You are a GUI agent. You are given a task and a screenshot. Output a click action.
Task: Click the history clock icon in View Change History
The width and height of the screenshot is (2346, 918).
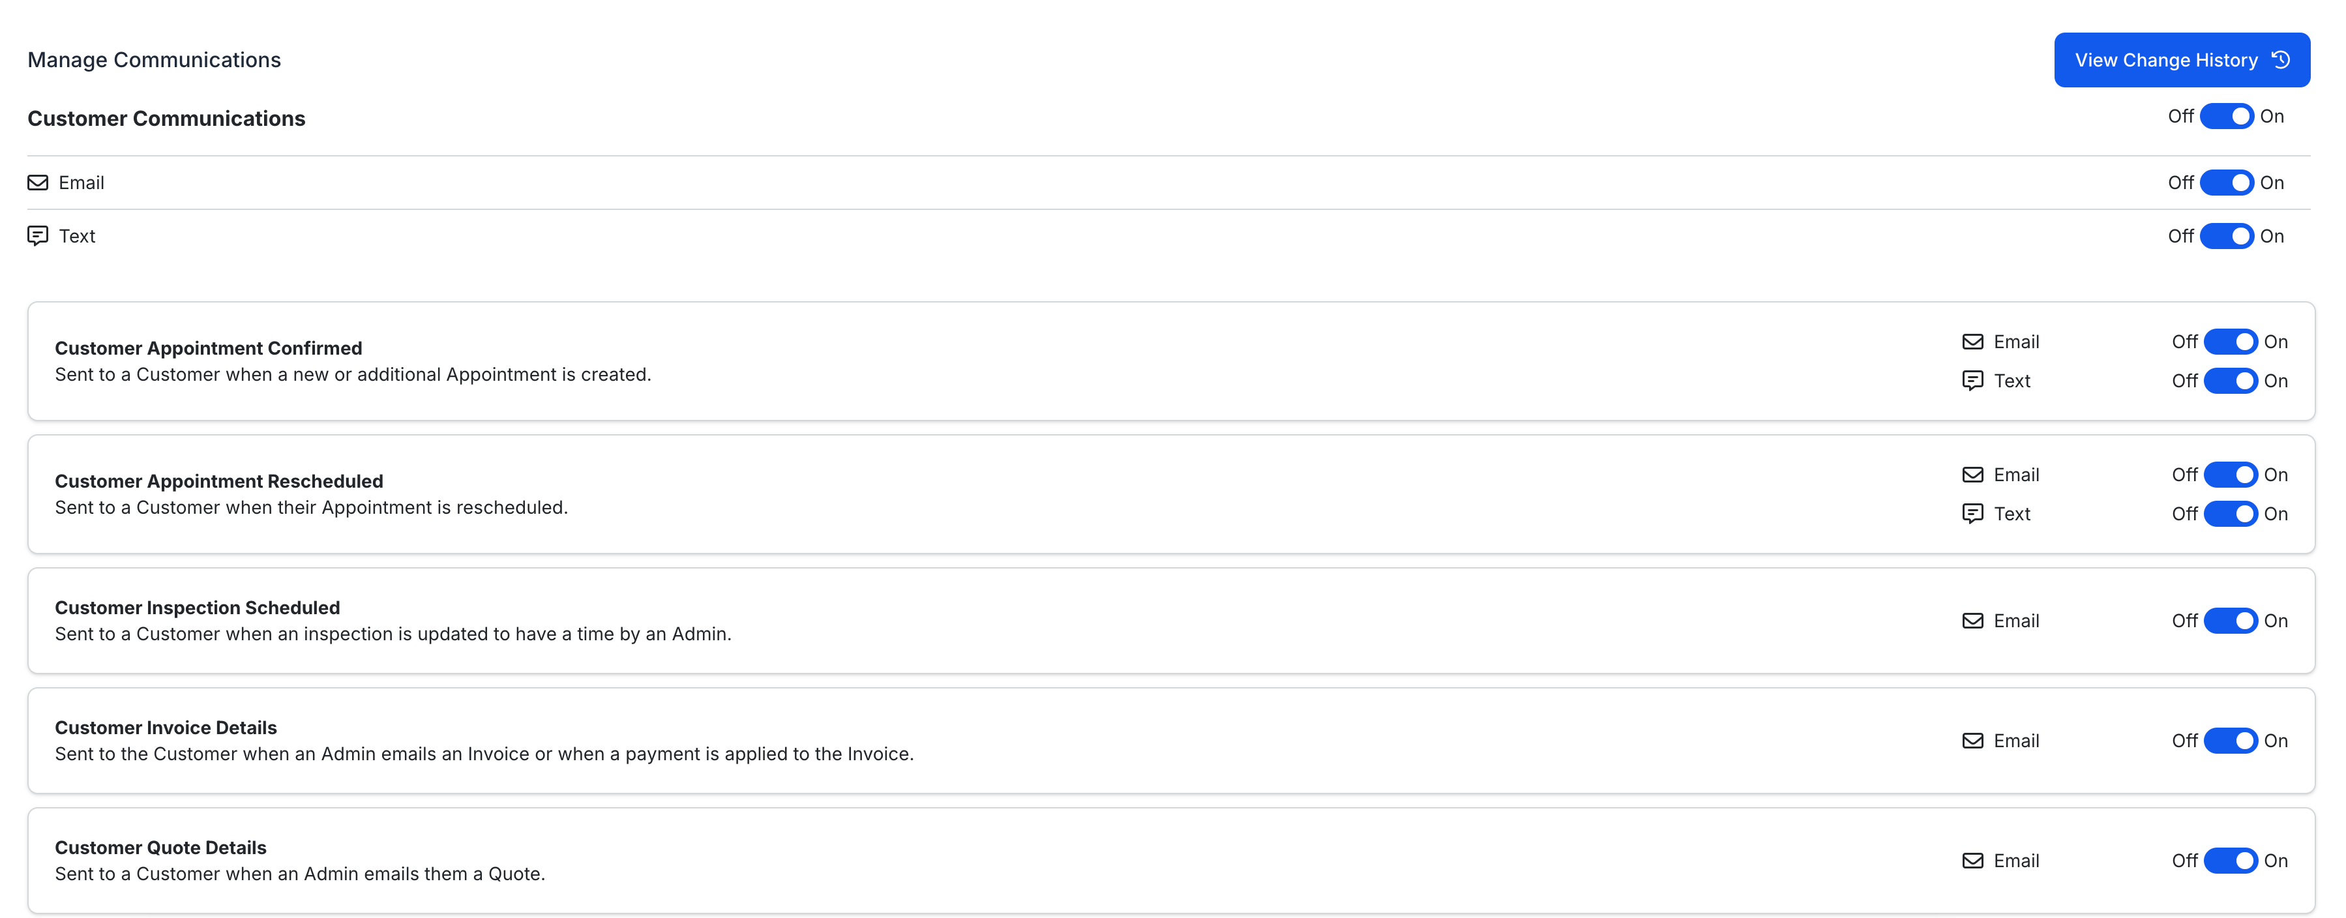(2280, 60)
